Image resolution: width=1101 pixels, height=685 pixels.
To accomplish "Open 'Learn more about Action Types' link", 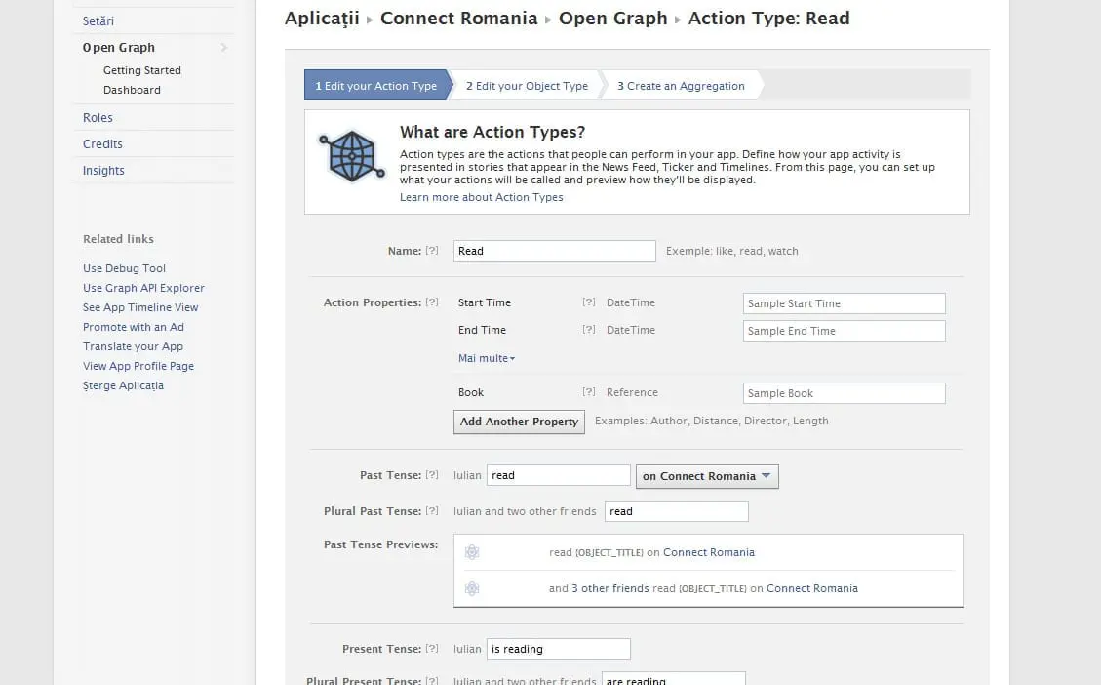I will (482, 197).
